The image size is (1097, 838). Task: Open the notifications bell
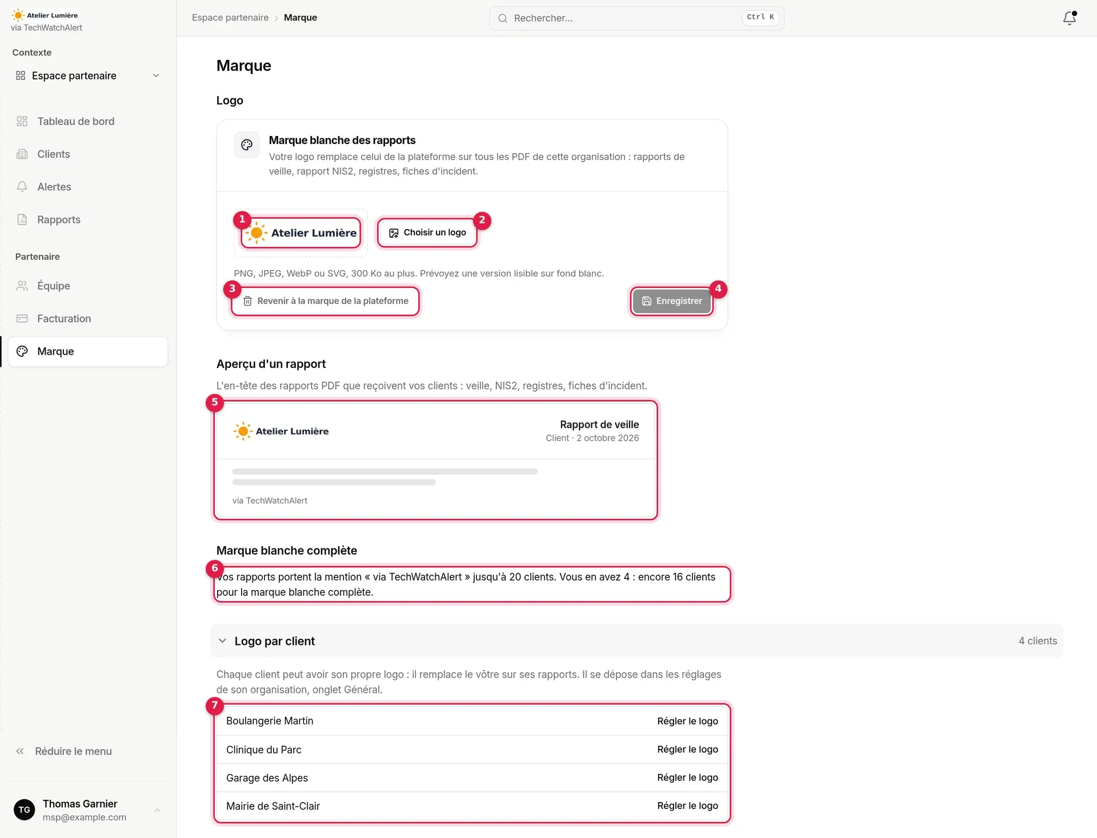point(1070,18)
